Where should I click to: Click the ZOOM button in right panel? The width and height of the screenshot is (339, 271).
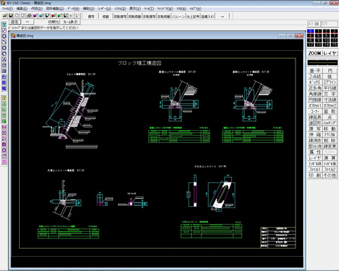(315, 54)
